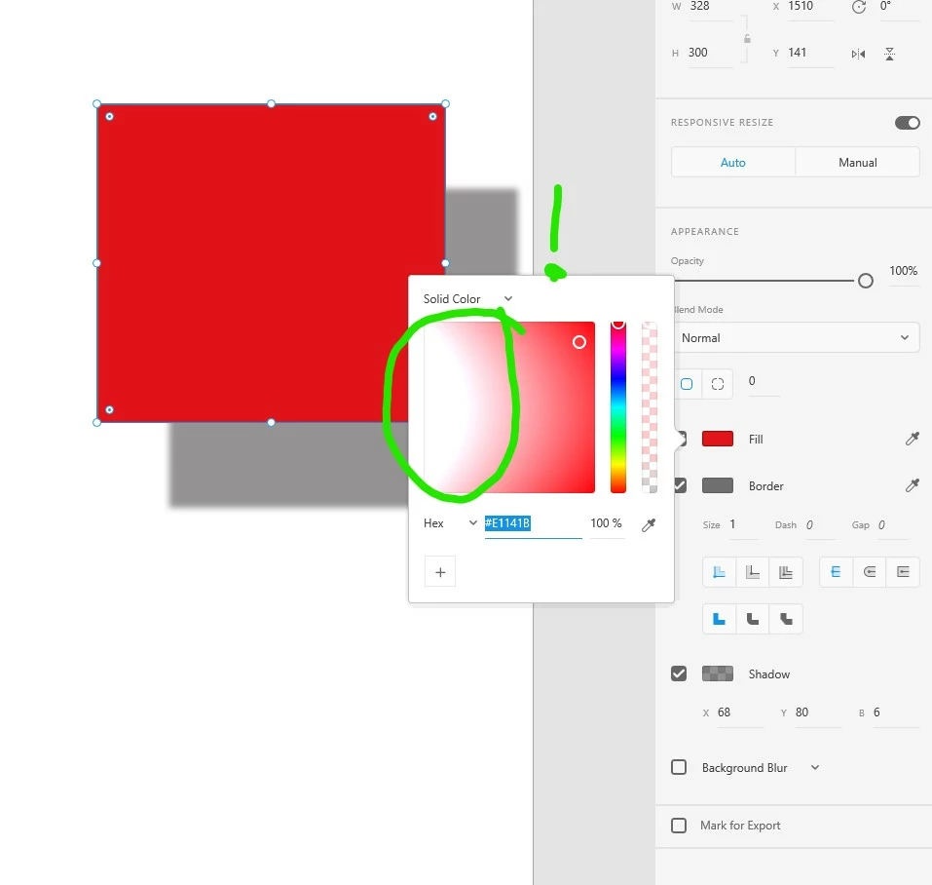Viewport: 932px width, 885px height.
Task: Choose butt cap stroke end
Action: (x=836, y=572)
